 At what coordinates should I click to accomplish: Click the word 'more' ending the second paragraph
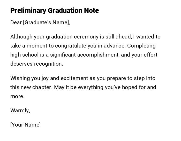coord(17,96)
